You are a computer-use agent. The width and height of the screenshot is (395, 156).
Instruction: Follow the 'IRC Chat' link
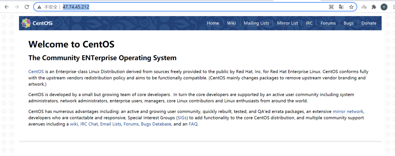tap(89, 124)
